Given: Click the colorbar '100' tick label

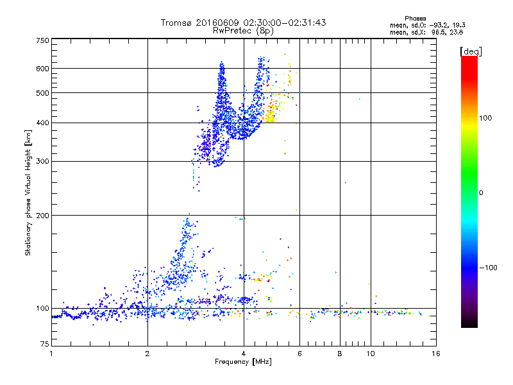Looking at the screenshot, I should [485, 118].
